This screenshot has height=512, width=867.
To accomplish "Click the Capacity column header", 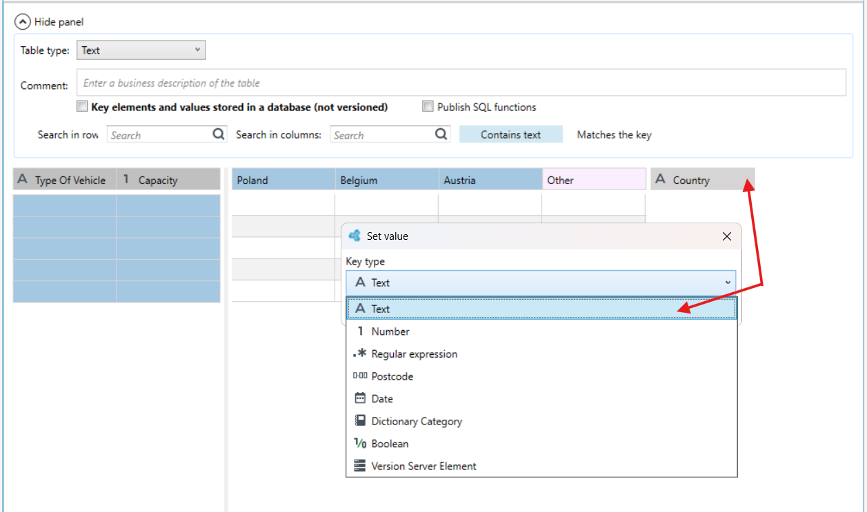I will click(168, 180).
